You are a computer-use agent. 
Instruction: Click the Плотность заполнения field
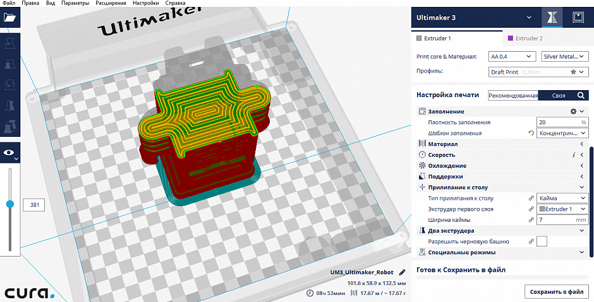(x=562, y=122)
